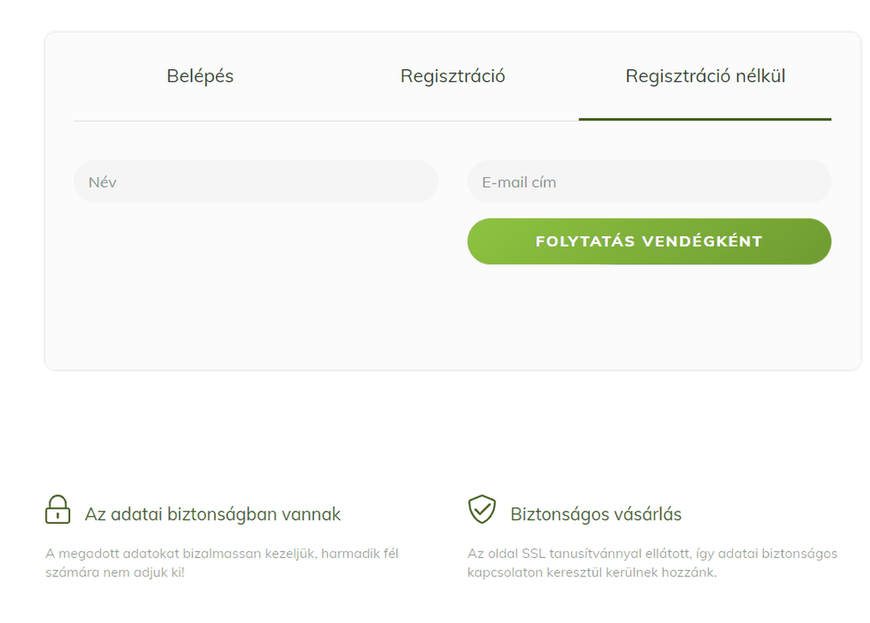Viewport: 870px width, 623px height.
Task: Open the Regisztráció tab
Action: click(x=452, y=76)
